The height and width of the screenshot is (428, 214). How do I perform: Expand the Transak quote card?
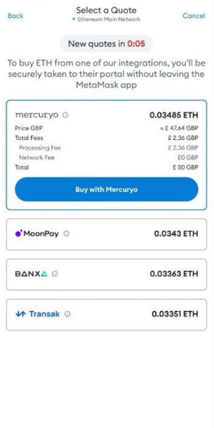click(x=107, y=314)
